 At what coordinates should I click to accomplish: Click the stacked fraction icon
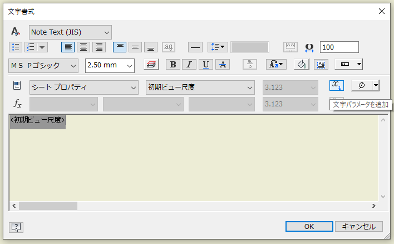coord(250,65)
